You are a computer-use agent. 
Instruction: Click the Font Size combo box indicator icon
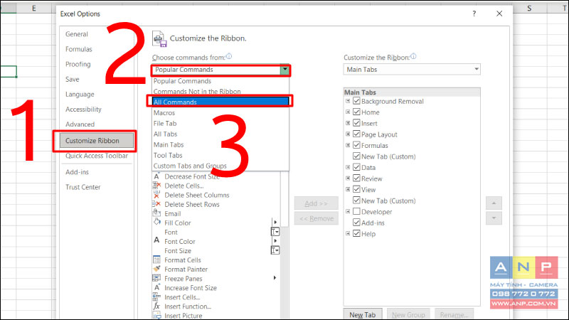click(275, 250)
